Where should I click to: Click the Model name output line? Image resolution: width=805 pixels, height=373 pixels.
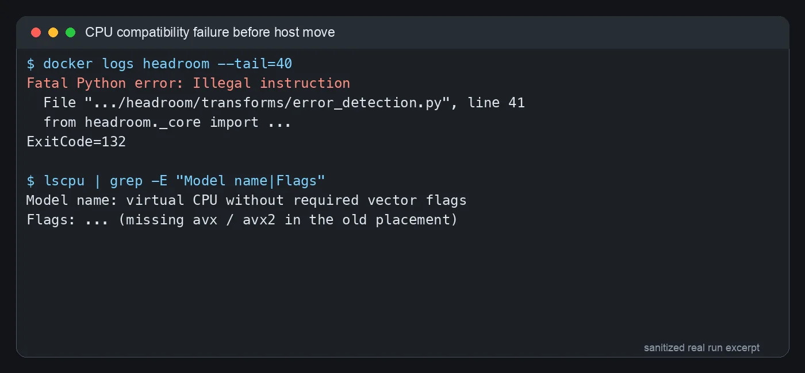(x=247, y=200)
